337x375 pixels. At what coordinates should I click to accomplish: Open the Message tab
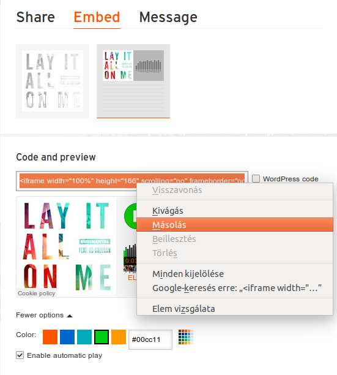tap(168, 18)
